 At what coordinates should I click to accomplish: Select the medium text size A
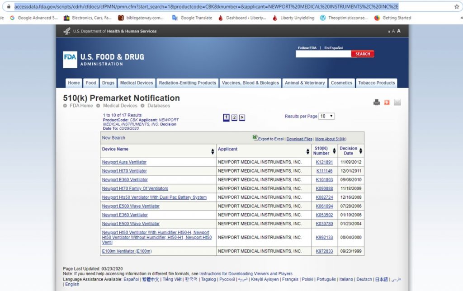point(393,31)
